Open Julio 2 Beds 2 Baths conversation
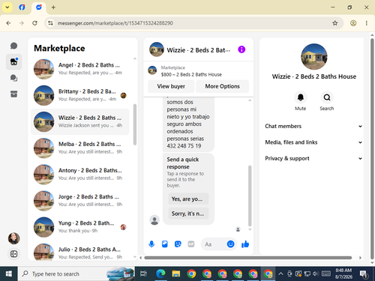Viewport: 375px width, 281px height. [x=80, y=252]
